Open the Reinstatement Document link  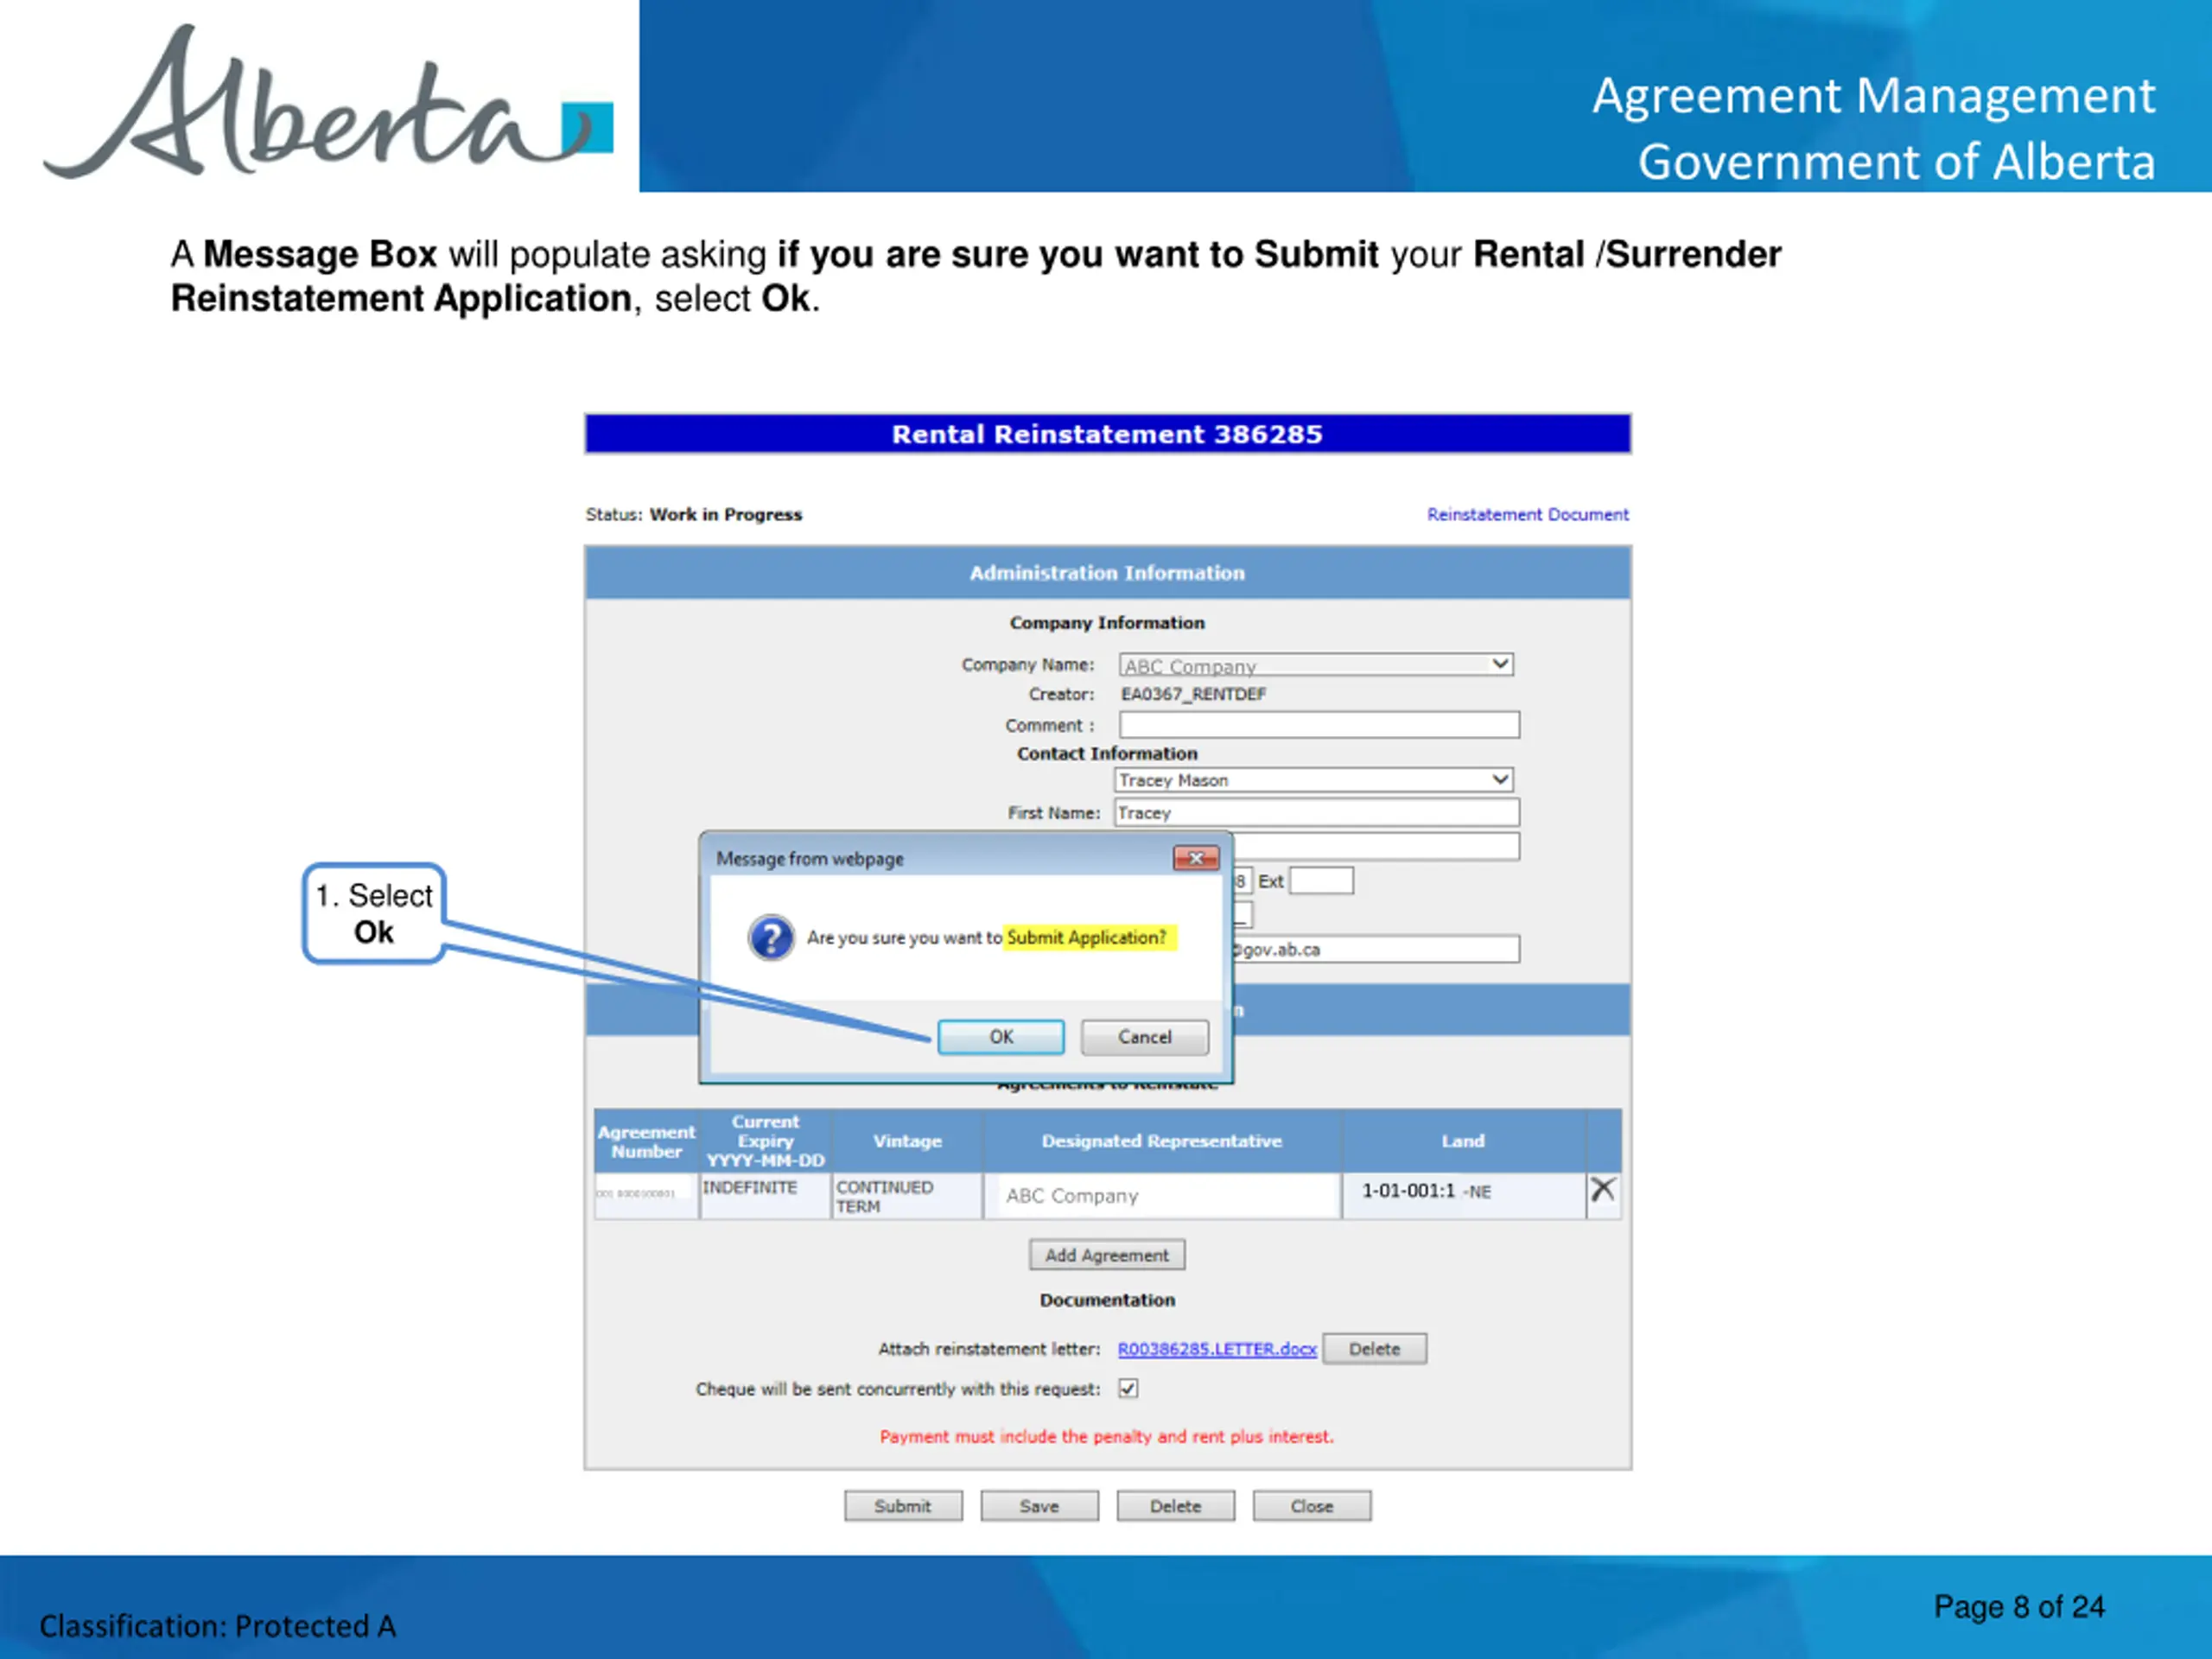tap(1527, 514)
